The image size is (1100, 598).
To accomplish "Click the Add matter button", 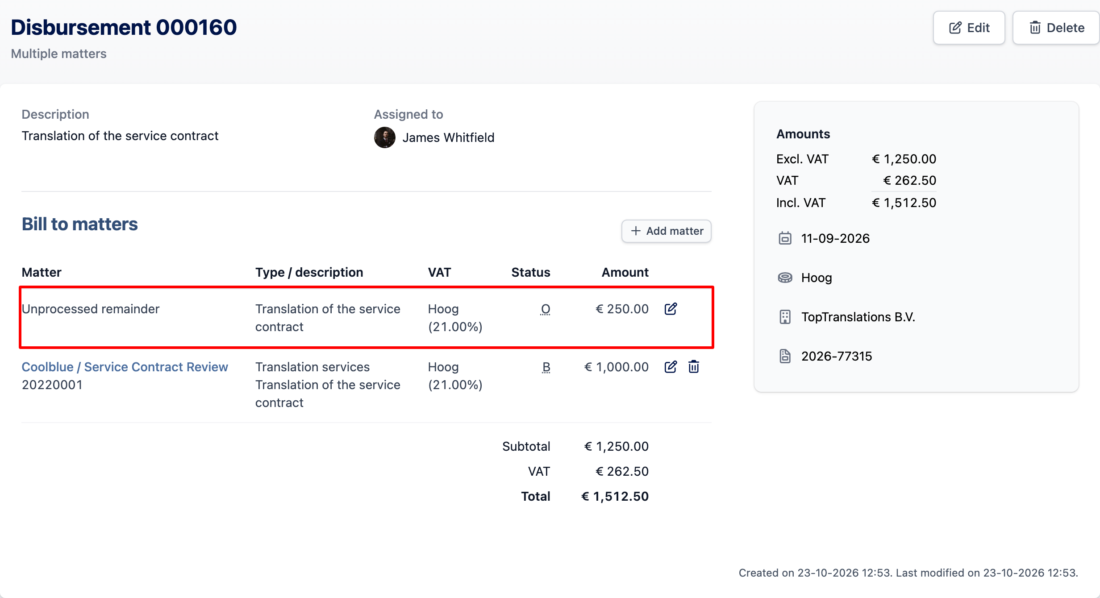I will coord(667,231).
